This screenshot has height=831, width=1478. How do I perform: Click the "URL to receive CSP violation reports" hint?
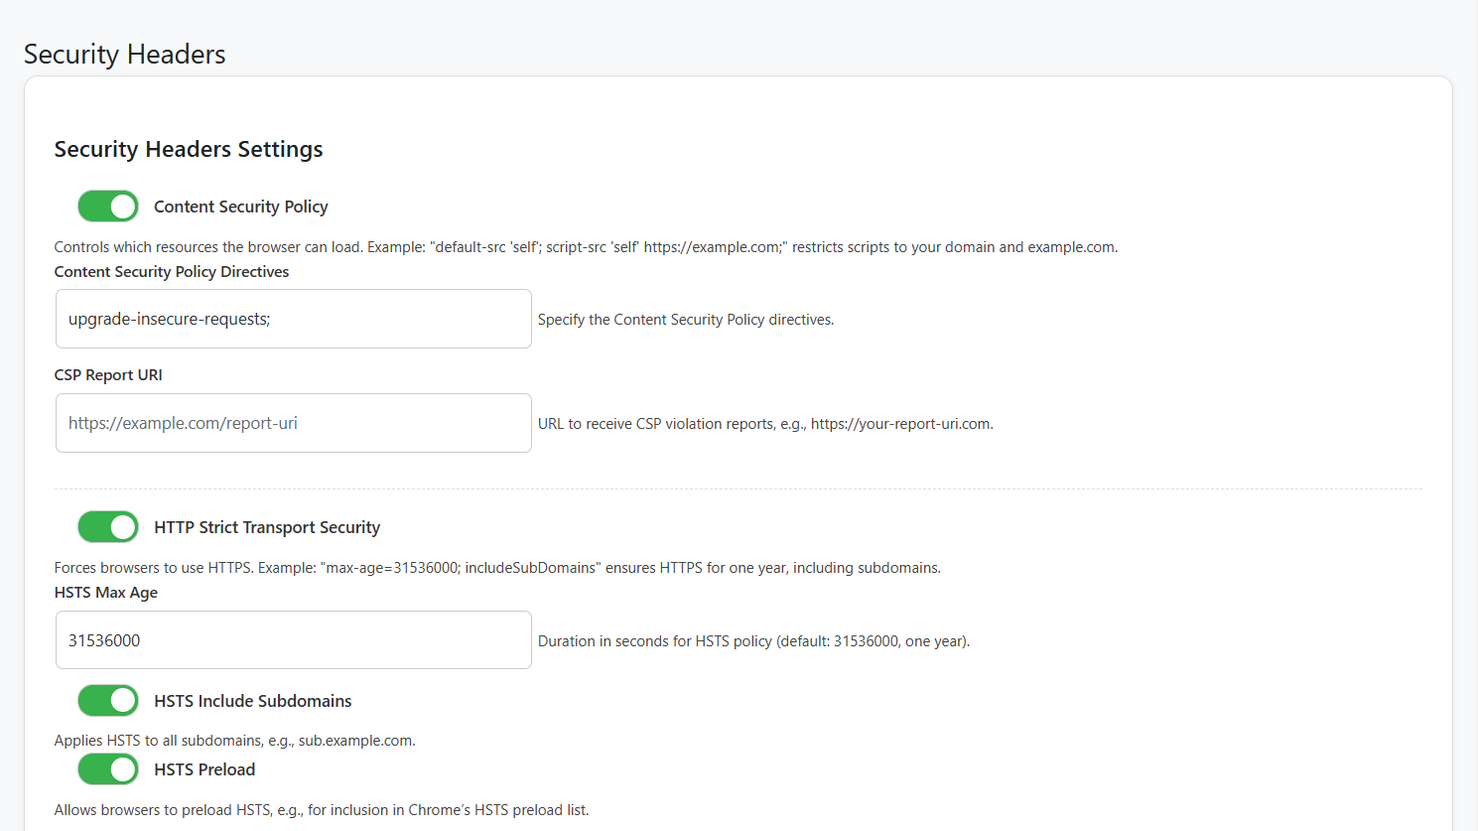point(765,424)
